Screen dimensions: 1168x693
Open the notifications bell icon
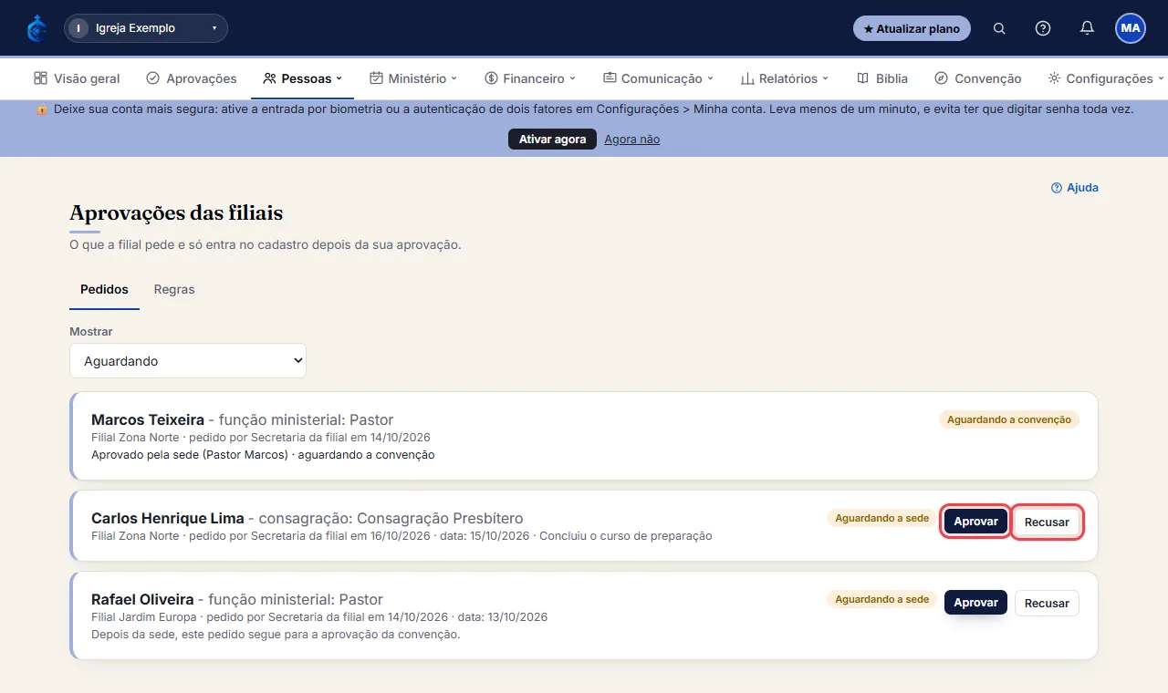1087,28
